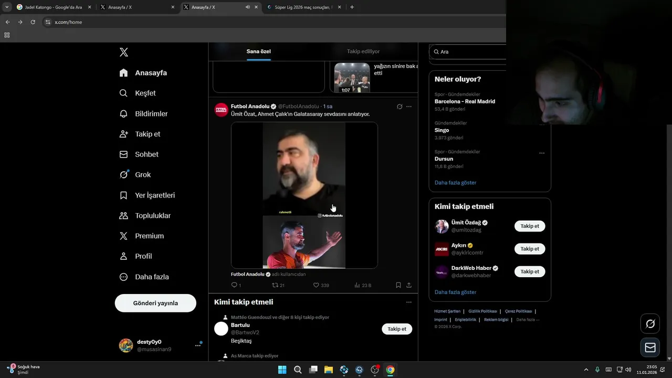The image size is (672, 378).
Task: Expand Daha fazla menu in the sidebar
Action: click(144, 277)
